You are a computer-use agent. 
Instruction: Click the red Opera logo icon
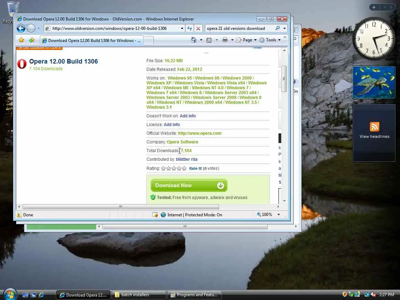pyautogui.click(x=22, y=64)
